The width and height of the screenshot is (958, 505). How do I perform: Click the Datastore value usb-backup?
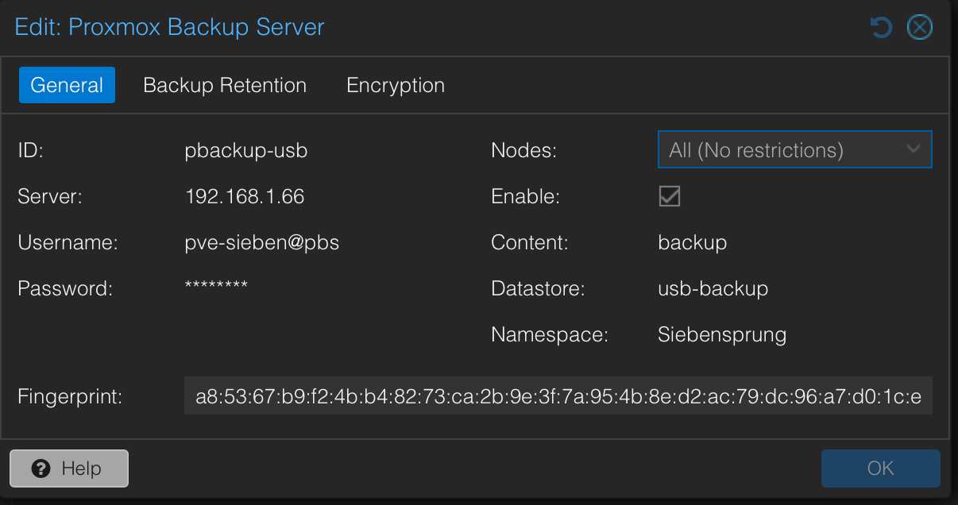coord(713,288)
